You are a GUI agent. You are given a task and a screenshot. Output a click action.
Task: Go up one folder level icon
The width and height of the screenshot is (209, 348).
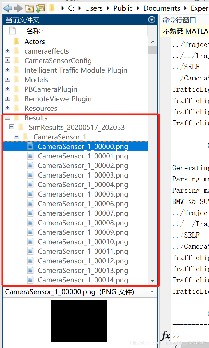[29, 9]
